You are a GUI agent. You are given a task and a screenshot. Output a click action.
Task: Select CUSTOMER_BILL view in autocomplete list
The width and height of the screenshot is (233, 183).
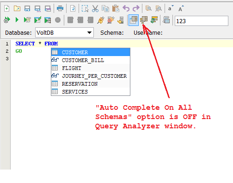tap(91, 60)
